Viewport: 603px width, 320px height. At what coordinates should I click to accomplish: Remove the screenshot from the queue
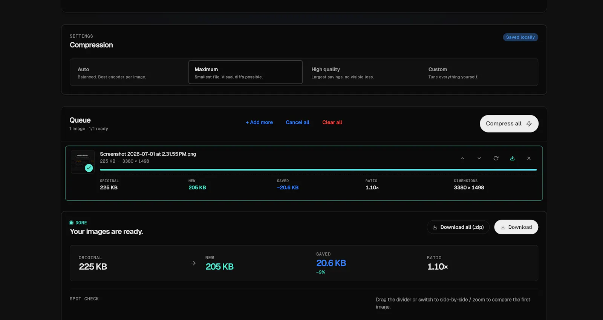pos(529,158)
